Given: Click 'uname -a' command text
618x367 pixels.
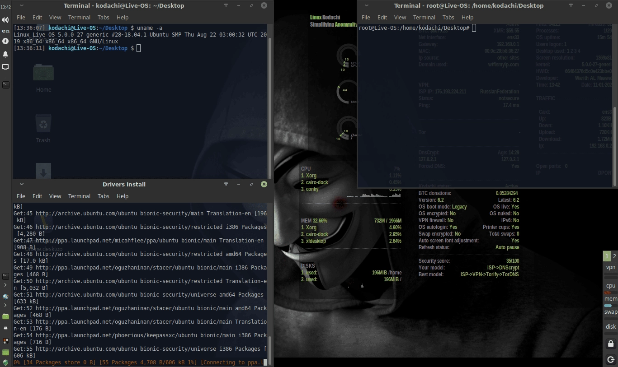Looking at the screenshot, I should click(149, 28).
